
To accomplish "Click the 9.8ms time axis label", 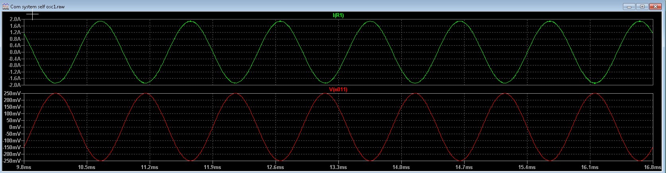I will click(x=23, y=167).
